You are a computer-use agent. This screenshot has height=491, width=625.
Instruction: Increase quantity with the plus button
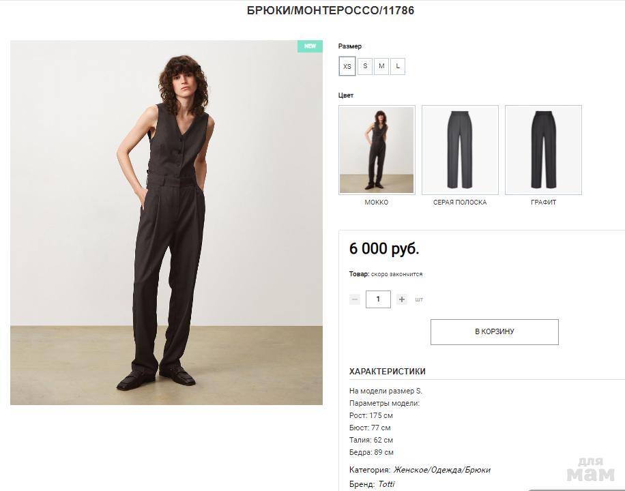pyautogui.click(x=402, y=299)
